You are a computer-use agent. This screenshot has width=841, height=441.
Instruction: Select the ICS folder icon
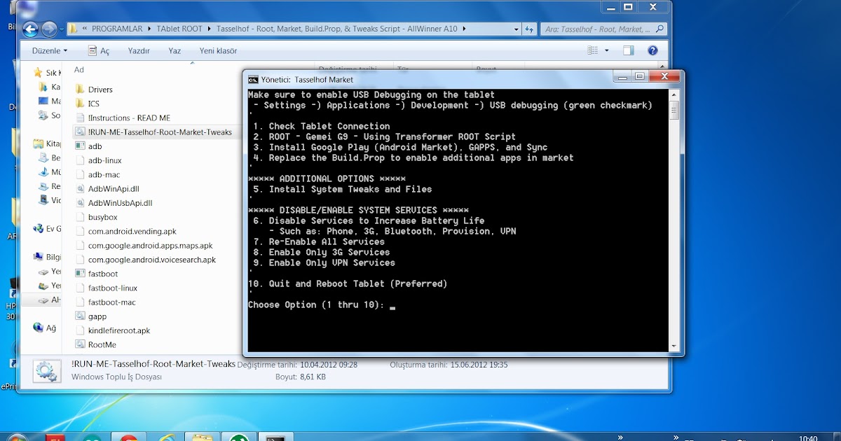tap(79, 104)
